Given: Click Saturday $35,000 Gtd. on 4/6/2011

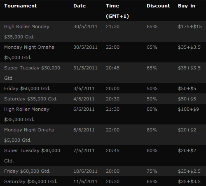Looking at the screenshot, I should [31, 99].
